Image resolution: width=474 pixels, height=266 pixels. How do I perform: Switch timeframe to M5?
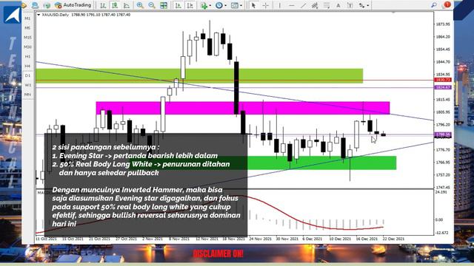click(27, 28)
